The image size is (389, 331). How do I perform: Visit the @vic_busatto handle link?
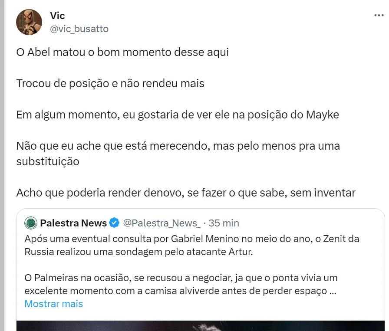(x=79, y=29)
